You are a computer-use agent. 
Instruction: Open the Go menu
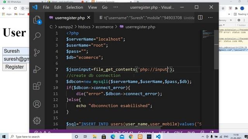point(105,7)
